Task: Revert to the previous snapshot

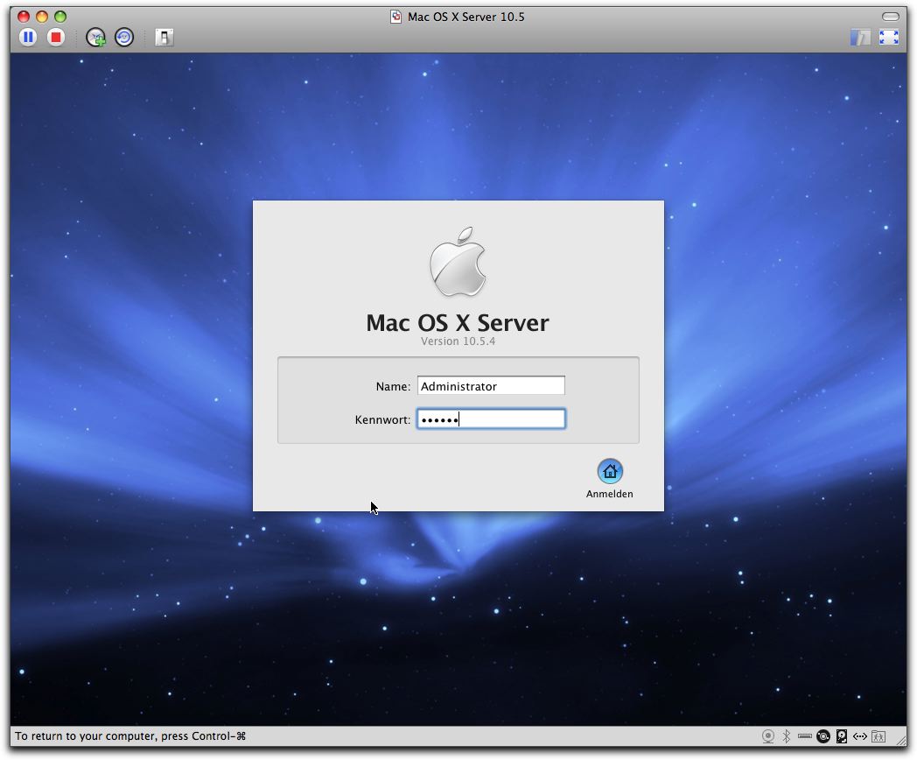Action: tap(124, 38)
